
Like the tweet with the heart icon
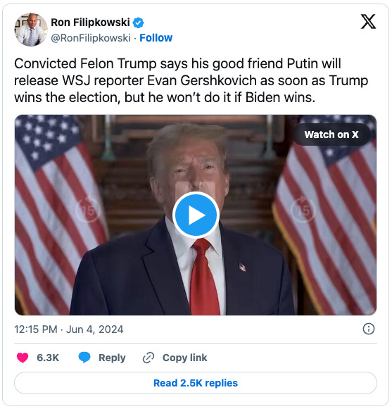click(23, 358)
